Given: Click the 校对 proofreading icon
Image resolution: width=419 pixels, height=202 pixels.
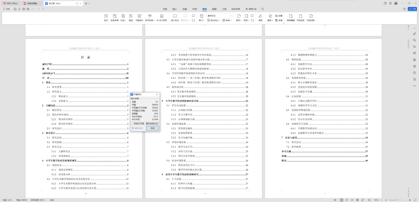Looking at the screenshot, I should 106,18.
